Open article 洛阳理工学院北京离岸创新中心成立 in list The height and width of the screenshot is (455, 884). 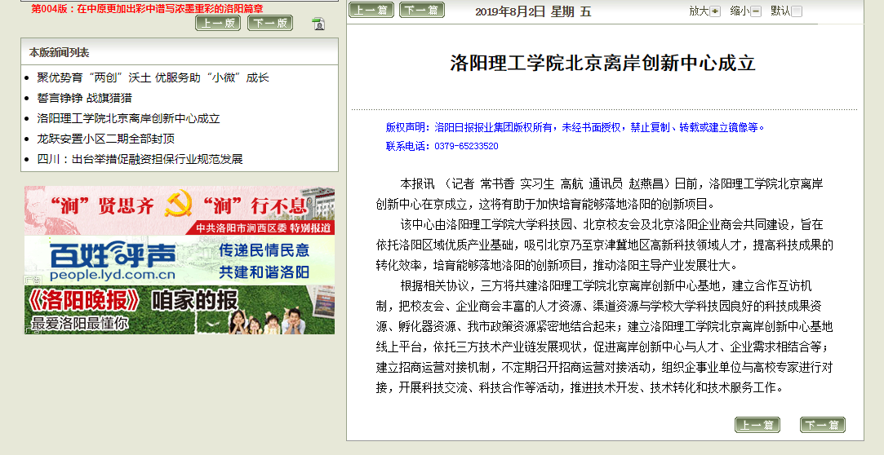128,118
